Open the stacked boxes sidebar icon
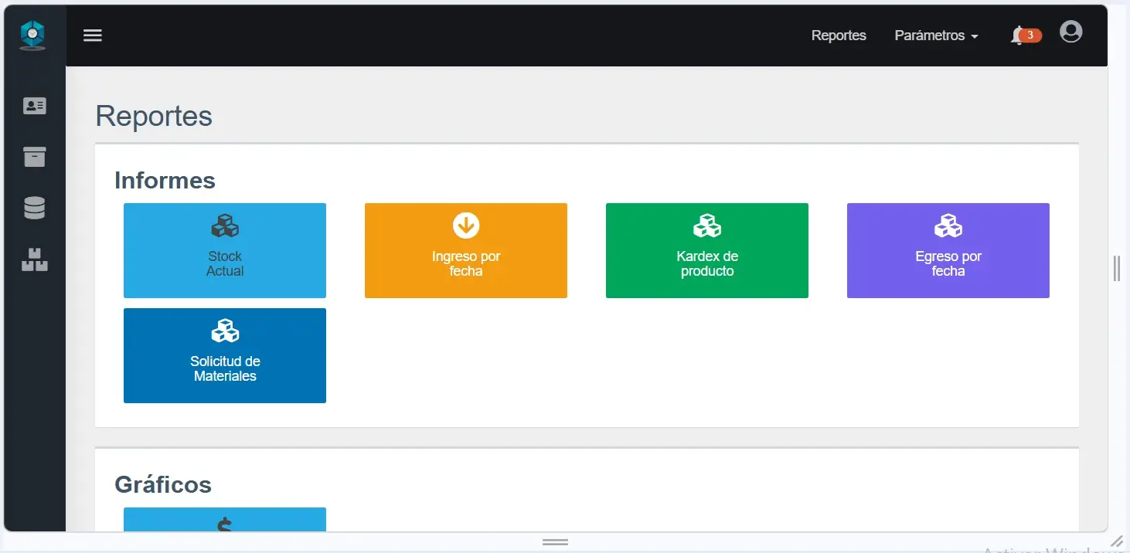Image resolution: width=1130 pixels, height=553 pixels. (35, 260)
